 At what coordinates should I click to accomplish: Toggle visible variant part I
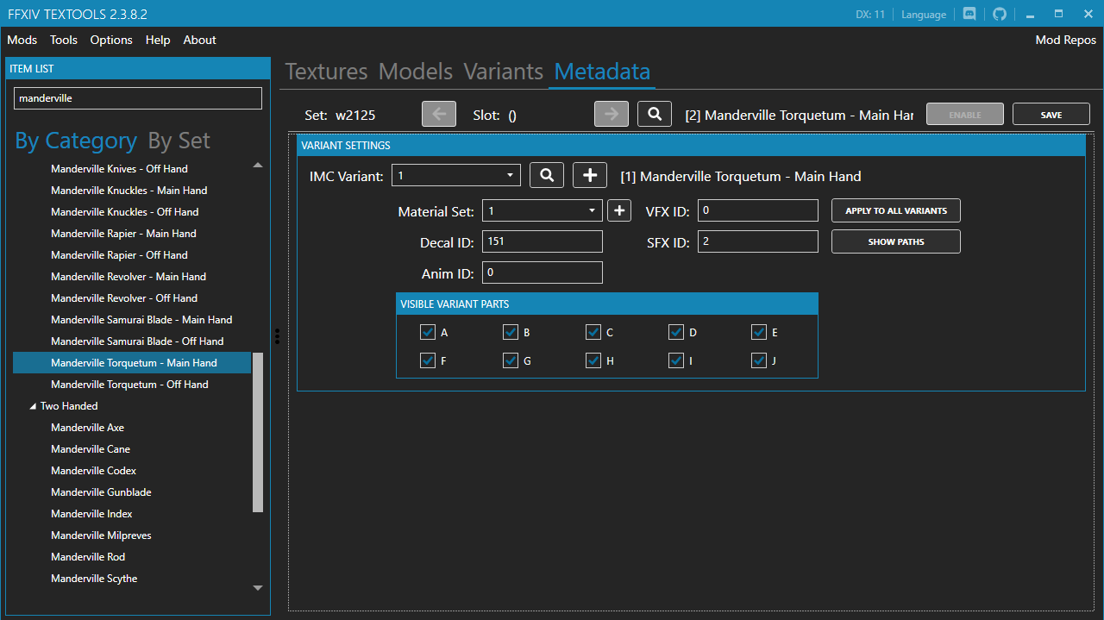click(676, 360)
